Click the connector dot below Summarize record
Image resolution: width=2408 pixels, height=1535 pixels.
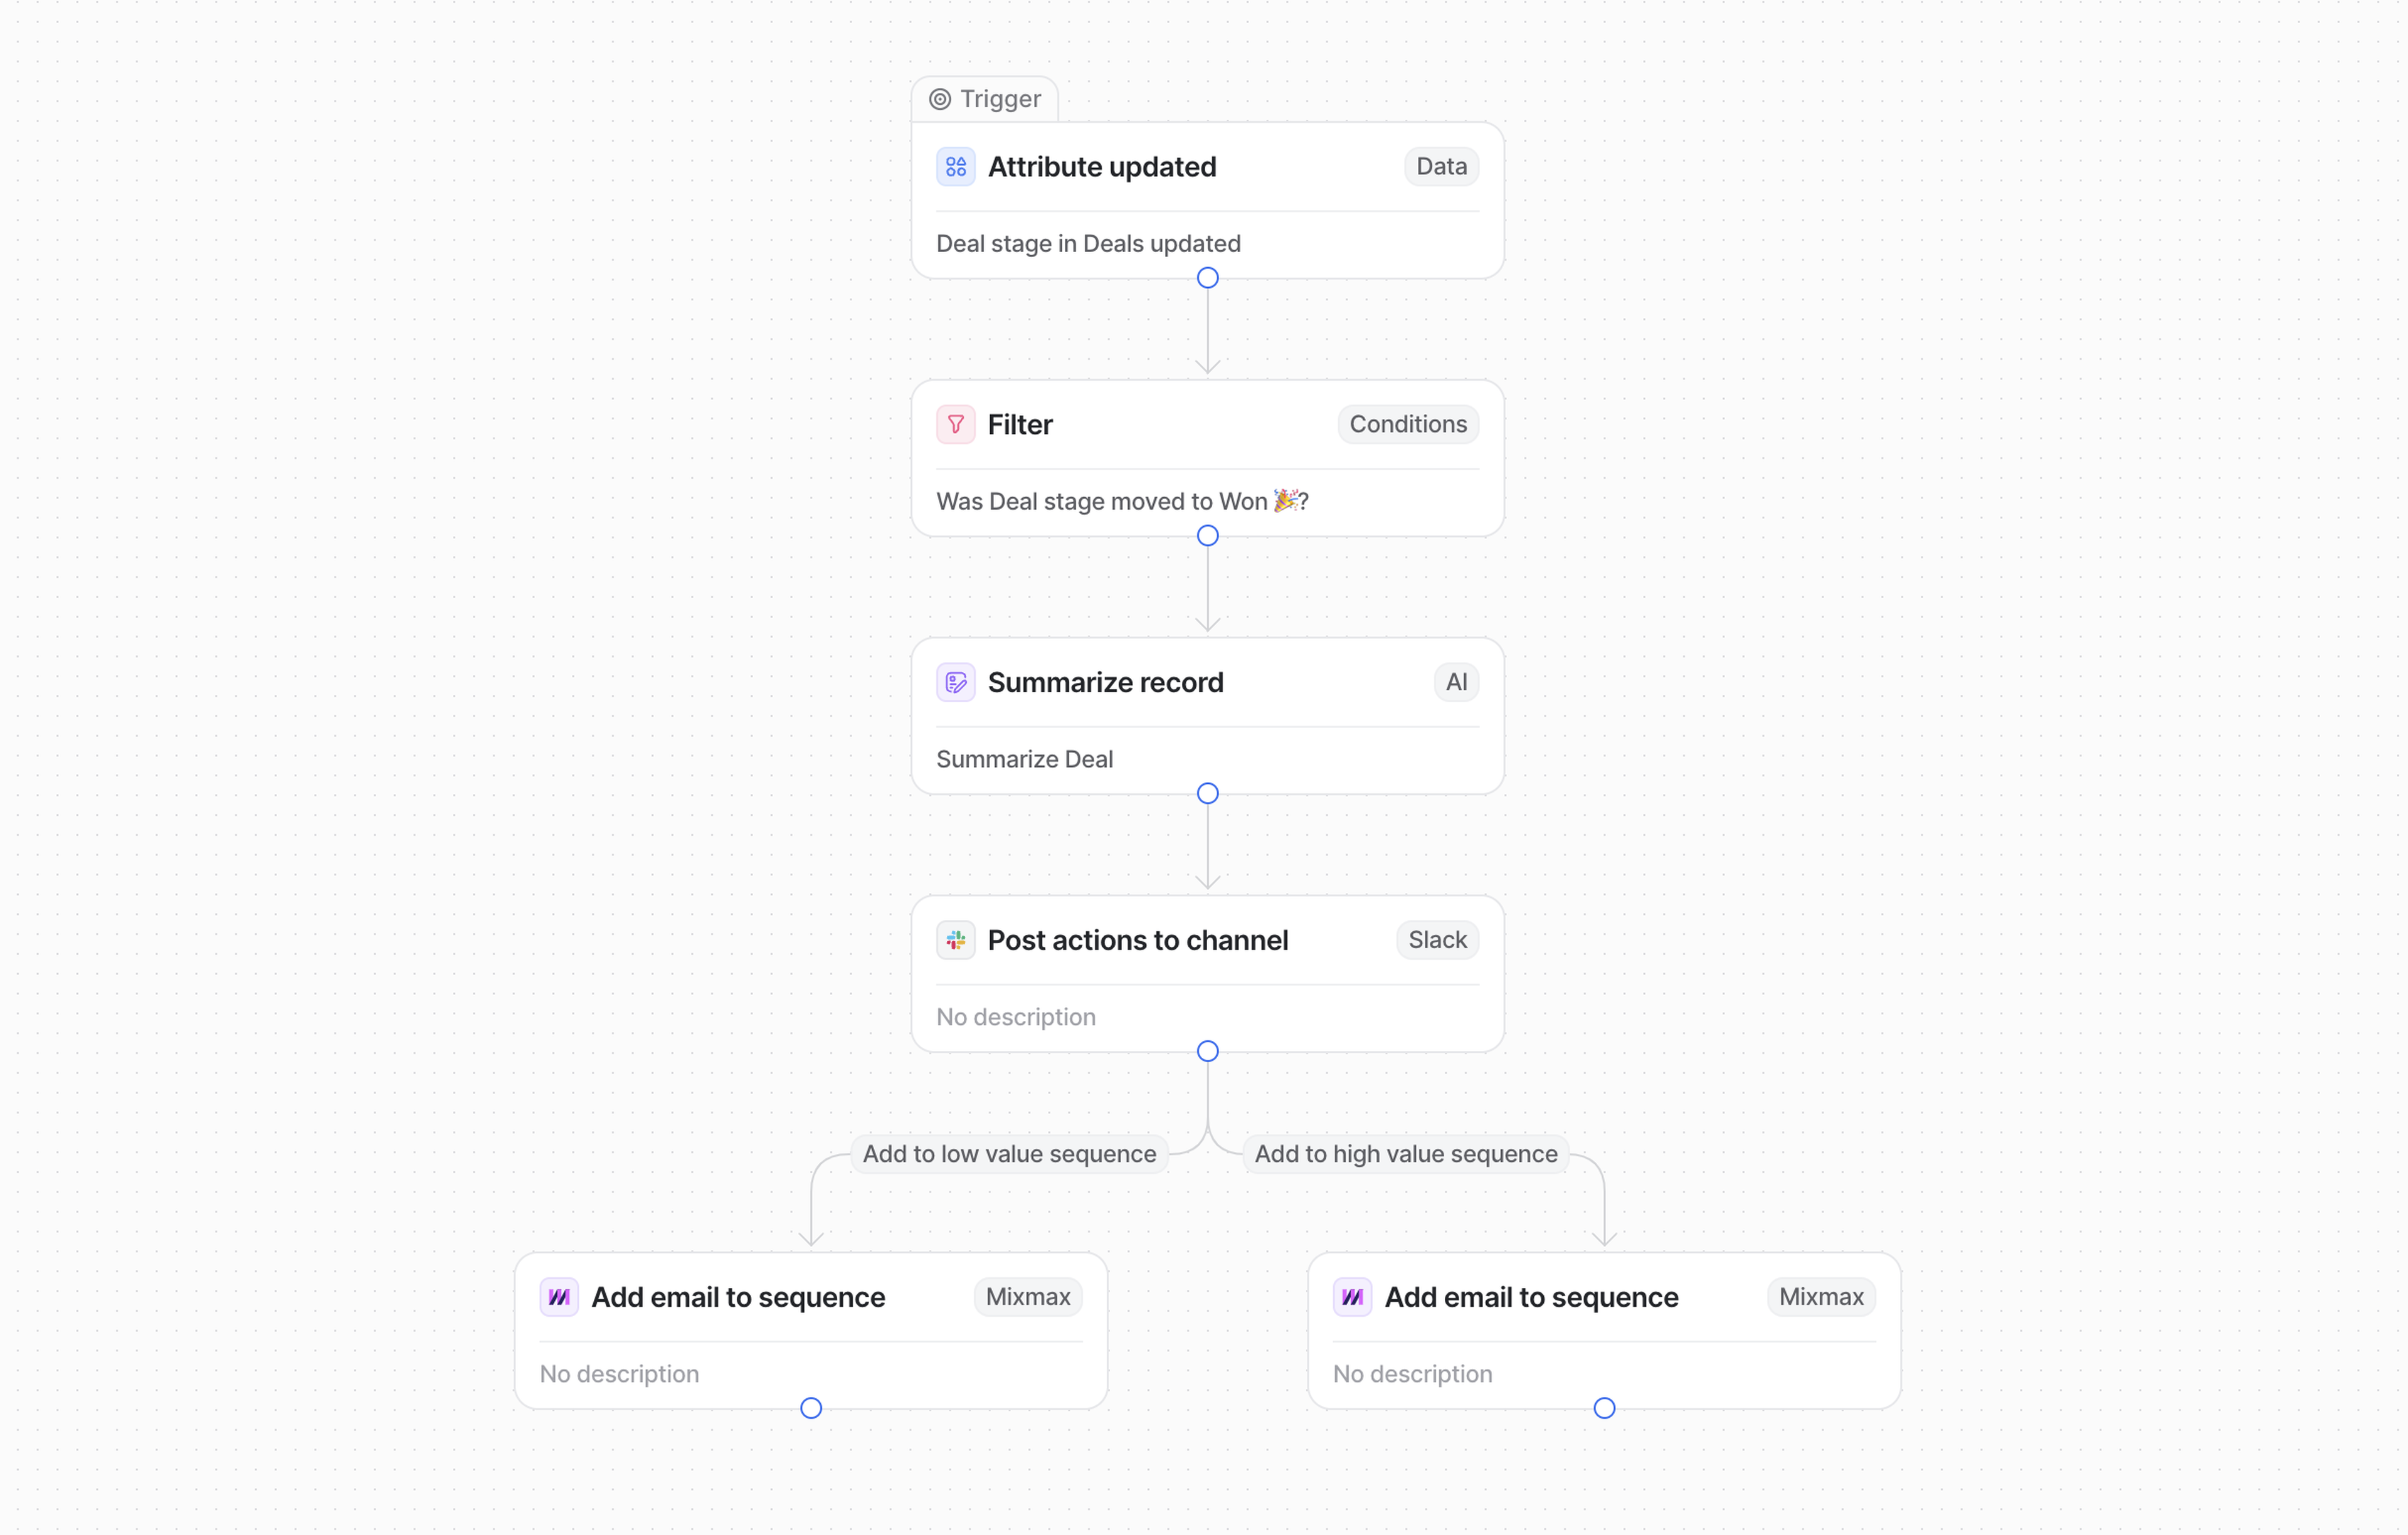[x=1208, y=794]
